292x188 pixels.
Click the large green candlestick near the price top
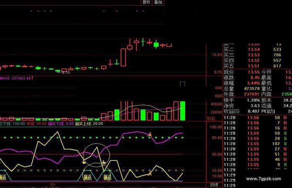point(156,44)
